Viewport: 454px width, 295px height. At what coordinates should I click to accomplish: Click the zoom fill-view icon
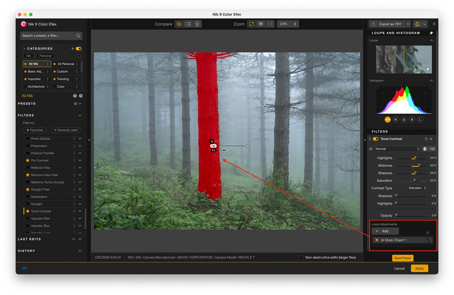261,24
